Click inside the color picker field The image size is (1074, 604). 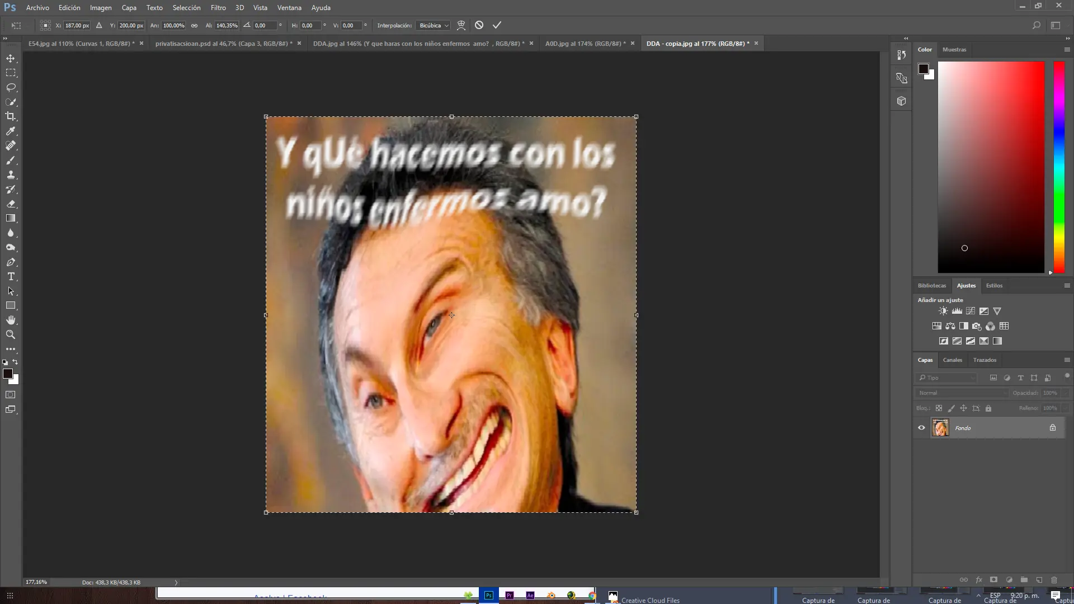[x=991, y=167]
